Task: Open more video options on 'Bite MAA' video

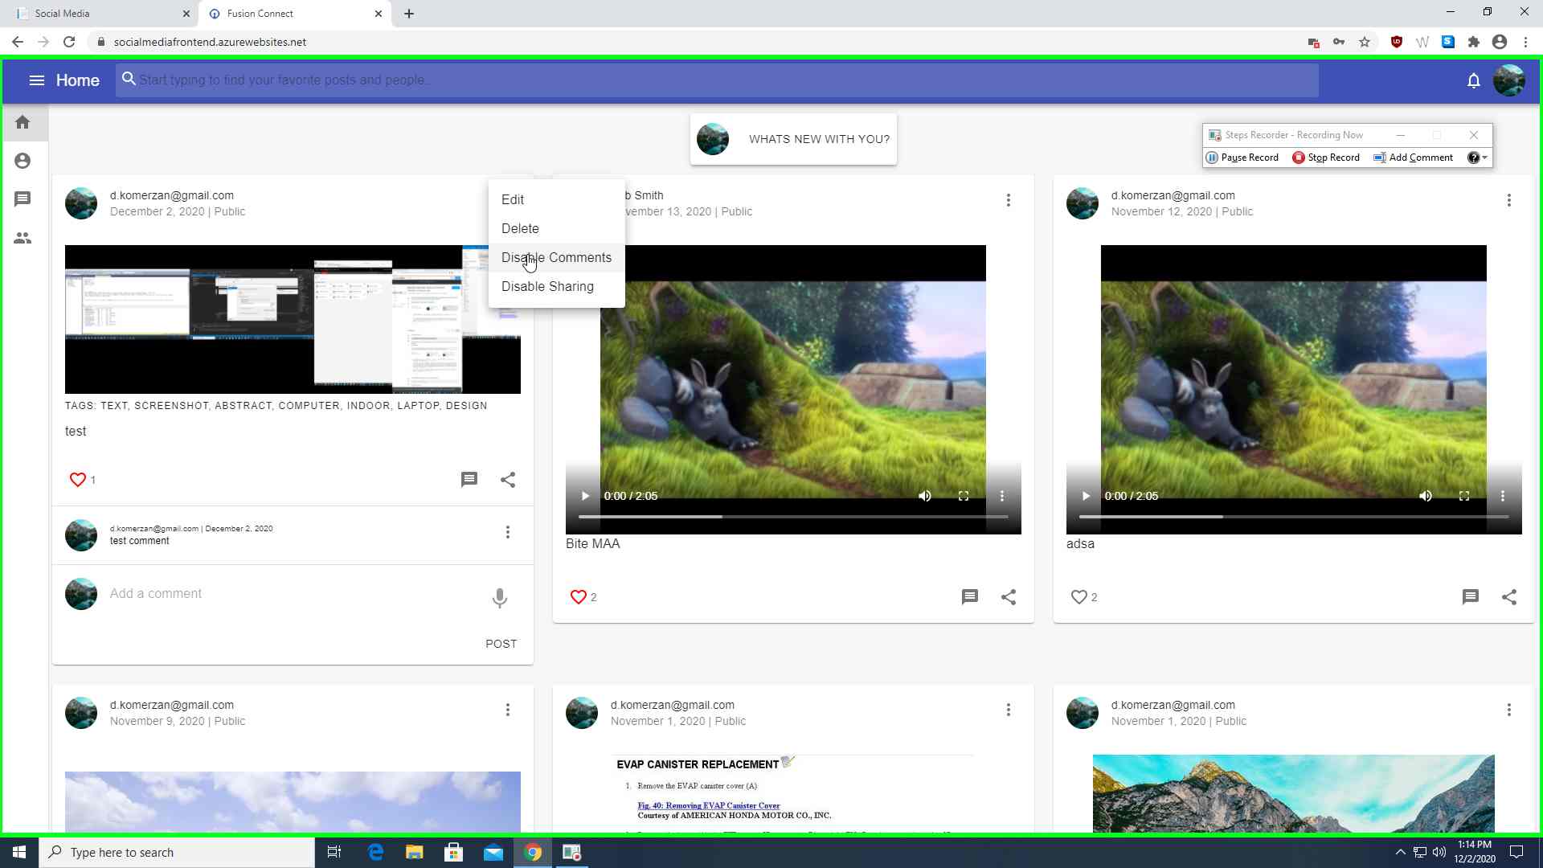Action: [x=1002, y=496]
